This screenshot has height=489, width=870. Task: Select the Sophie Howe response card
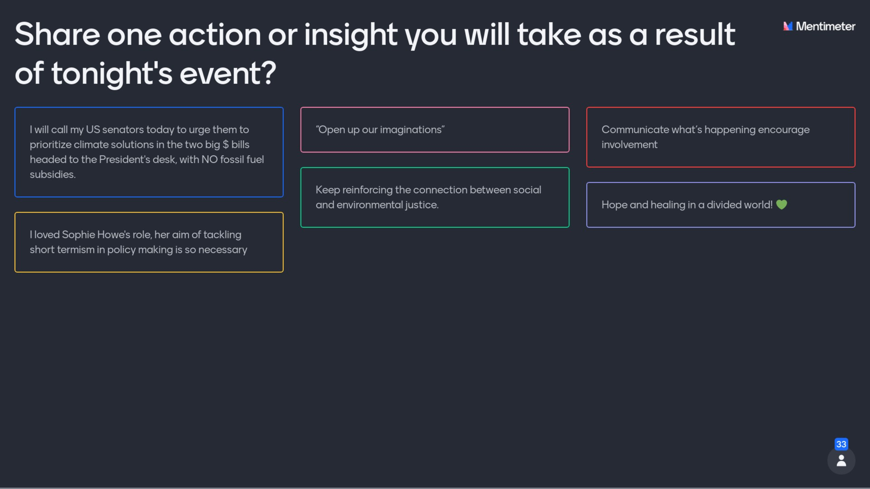pos(149,242)
